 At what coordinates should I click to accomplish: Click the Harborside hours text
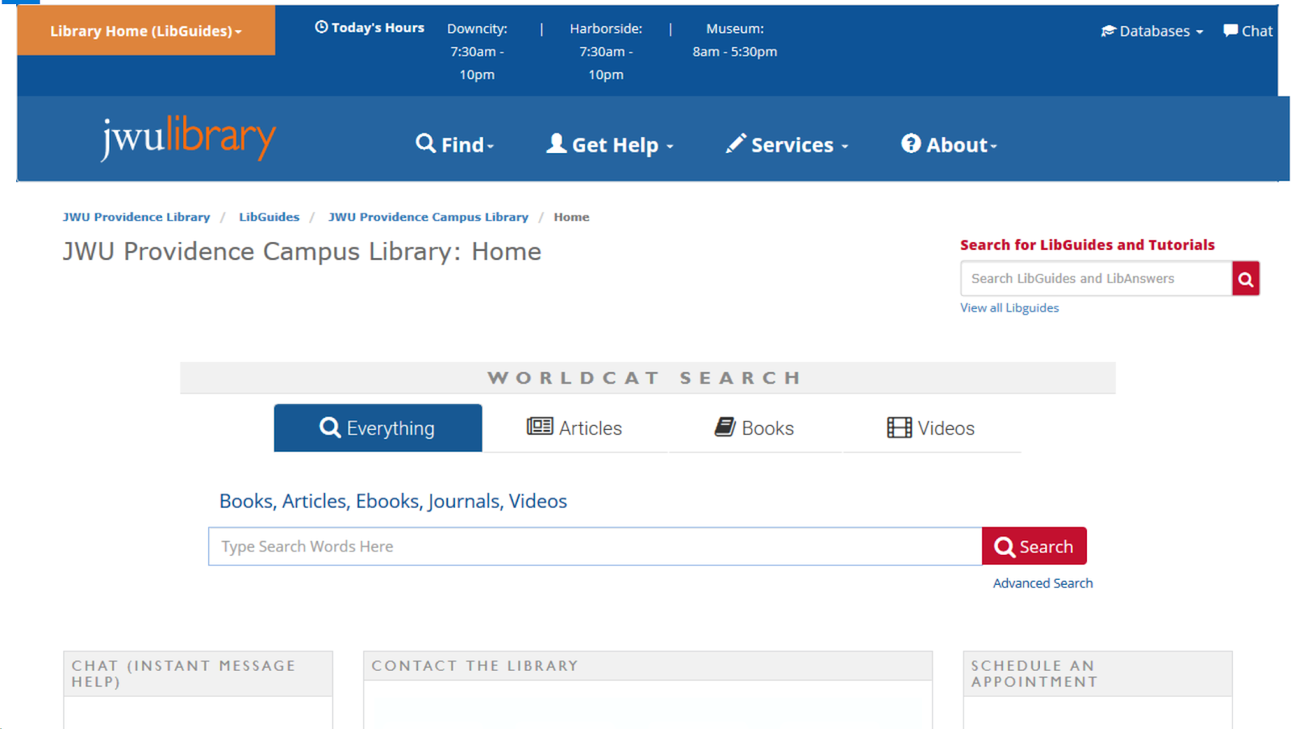pyautogui.click(x=606, y=52)
